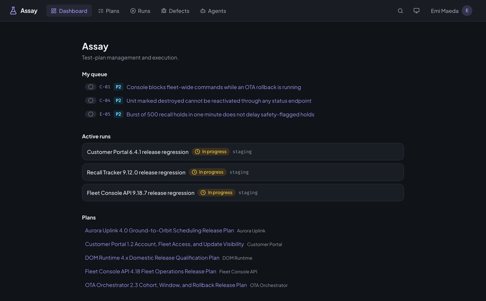The height and width of the screenshot is (301, 486).
Task: Click staging label on Customer Portal run
Action: pyautogui.click(x=242, y=152)
